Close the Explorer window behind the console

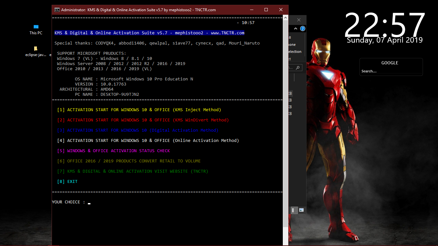pyautogui.click(x=299, y=20)
